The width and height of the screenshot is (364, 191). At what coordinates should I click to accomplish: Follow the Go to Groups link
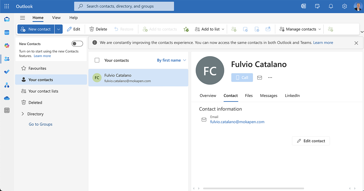[41, 124]
